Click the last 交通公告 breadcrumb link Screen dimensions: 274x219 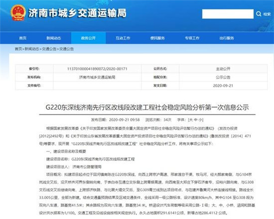coord(67,49)
